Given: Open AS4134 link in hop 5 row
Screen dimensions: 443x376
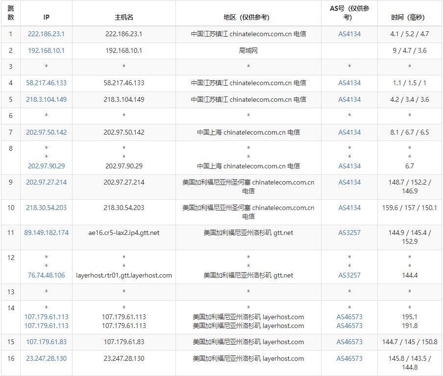Looking at the screenshot, I should point(349,100).
